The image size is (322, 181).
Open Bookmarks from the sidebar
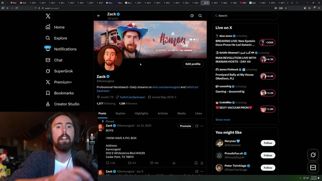coord(60,93)
